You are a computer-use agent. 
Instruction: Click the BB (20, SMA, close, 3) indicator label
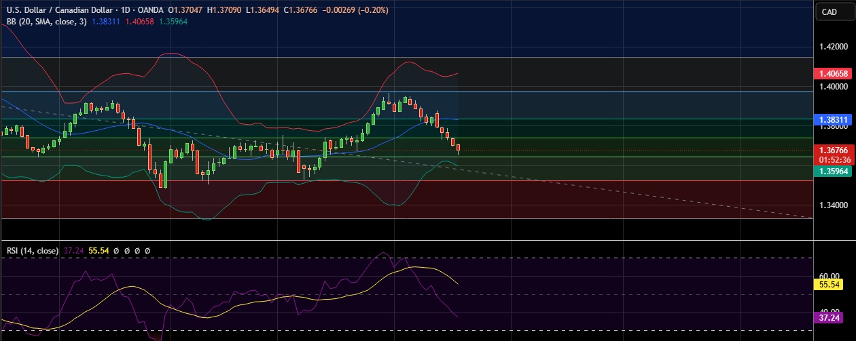pos(45,22)
